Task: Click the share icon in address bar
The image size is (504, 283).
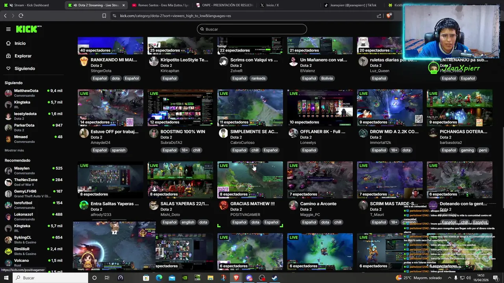Action: 379,16
